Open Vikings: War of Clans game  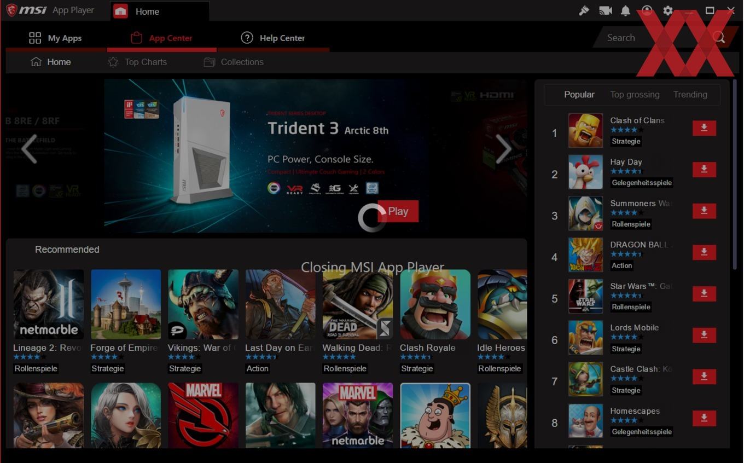tap(203, 304)
